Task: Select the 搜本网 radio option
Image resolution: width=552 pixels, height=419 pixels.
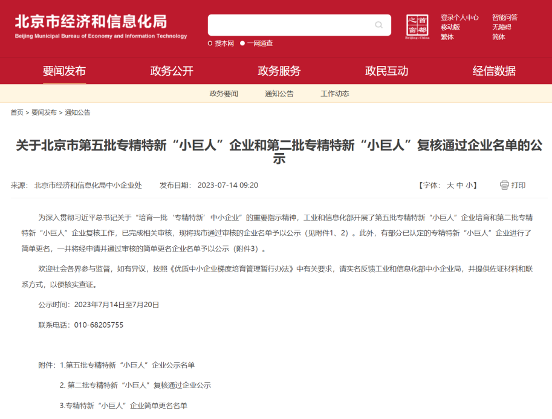Action: click(x=210, y=43)
